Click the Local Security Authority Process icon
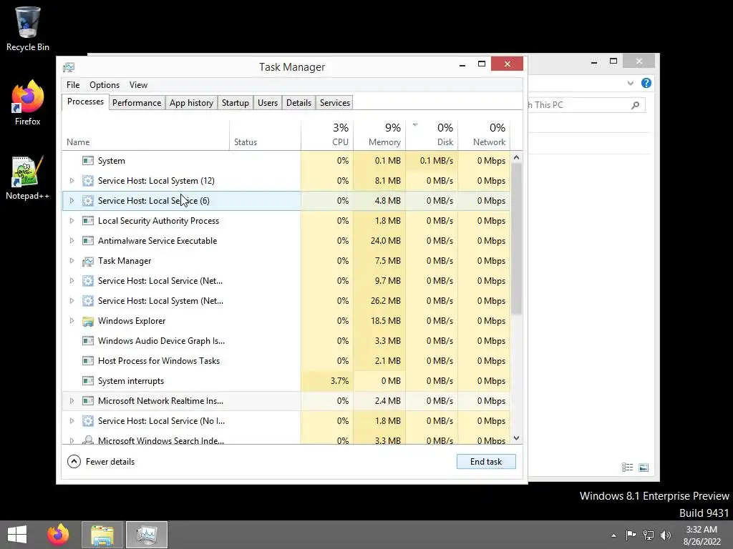This screenshot has width=733, height=549. 87,221
